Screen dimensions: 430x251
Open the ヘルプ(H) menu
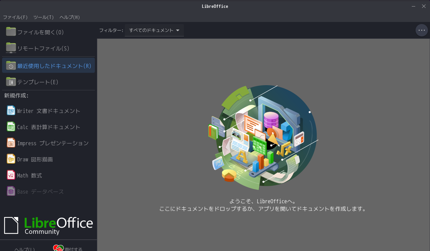70,17
